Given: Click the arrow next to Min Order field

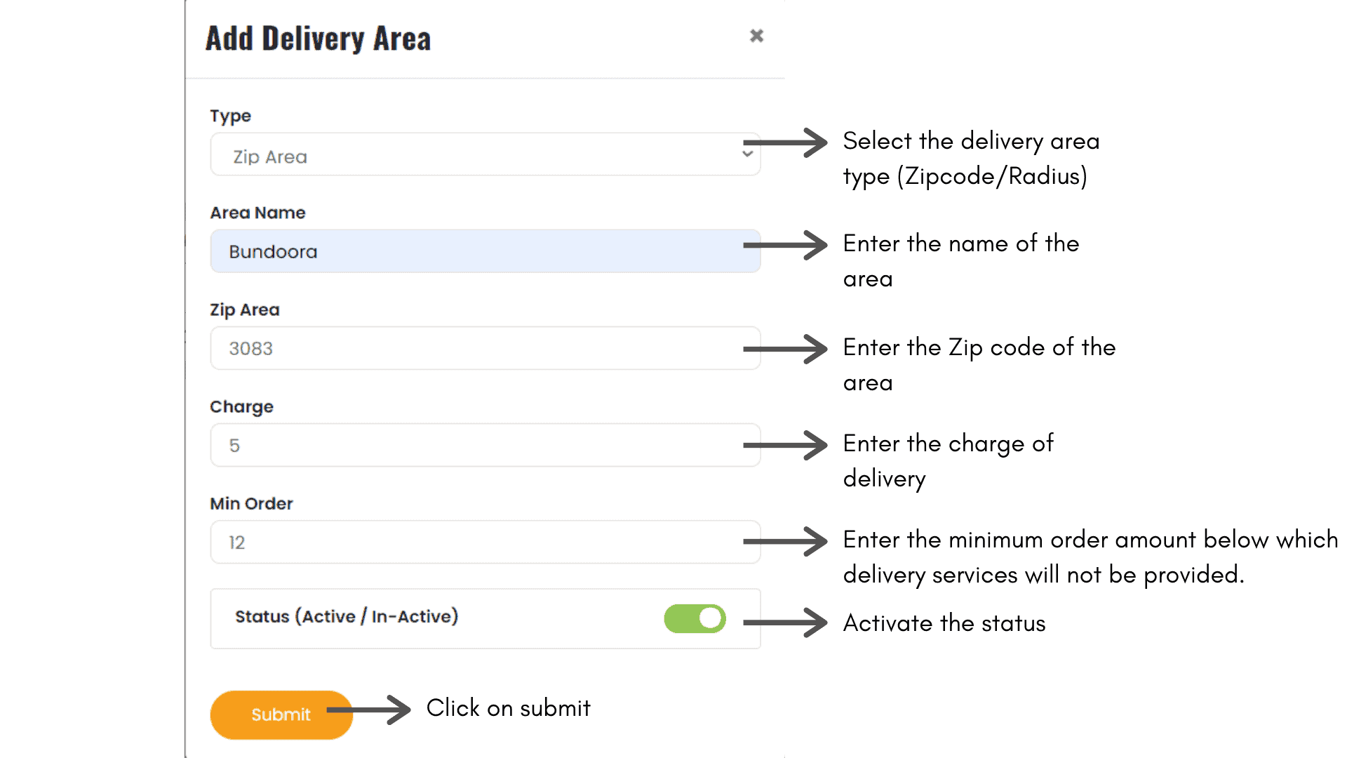Looking at the screenshot, I should tap(786, 541).
